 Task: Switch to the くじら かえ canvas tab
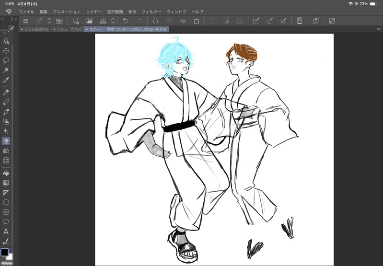coord(67,29)
